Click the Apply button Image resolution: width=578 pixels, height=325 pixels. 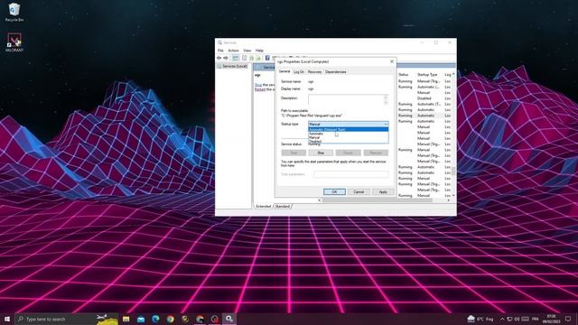click(383, 191)
